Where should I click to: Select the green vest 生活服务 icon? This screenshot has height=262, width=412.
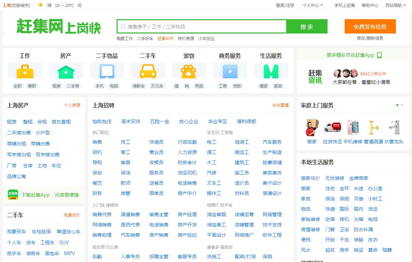click(x=271, y=71)
